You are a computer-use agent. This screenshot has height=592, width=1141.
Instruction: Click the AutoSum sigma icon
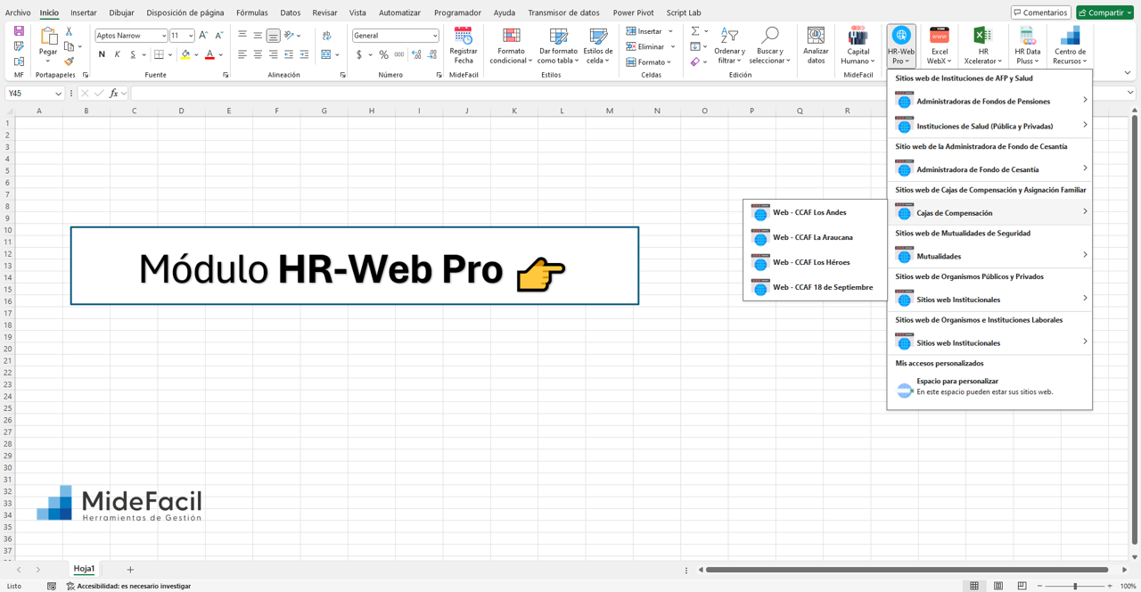tap(695, 31)
